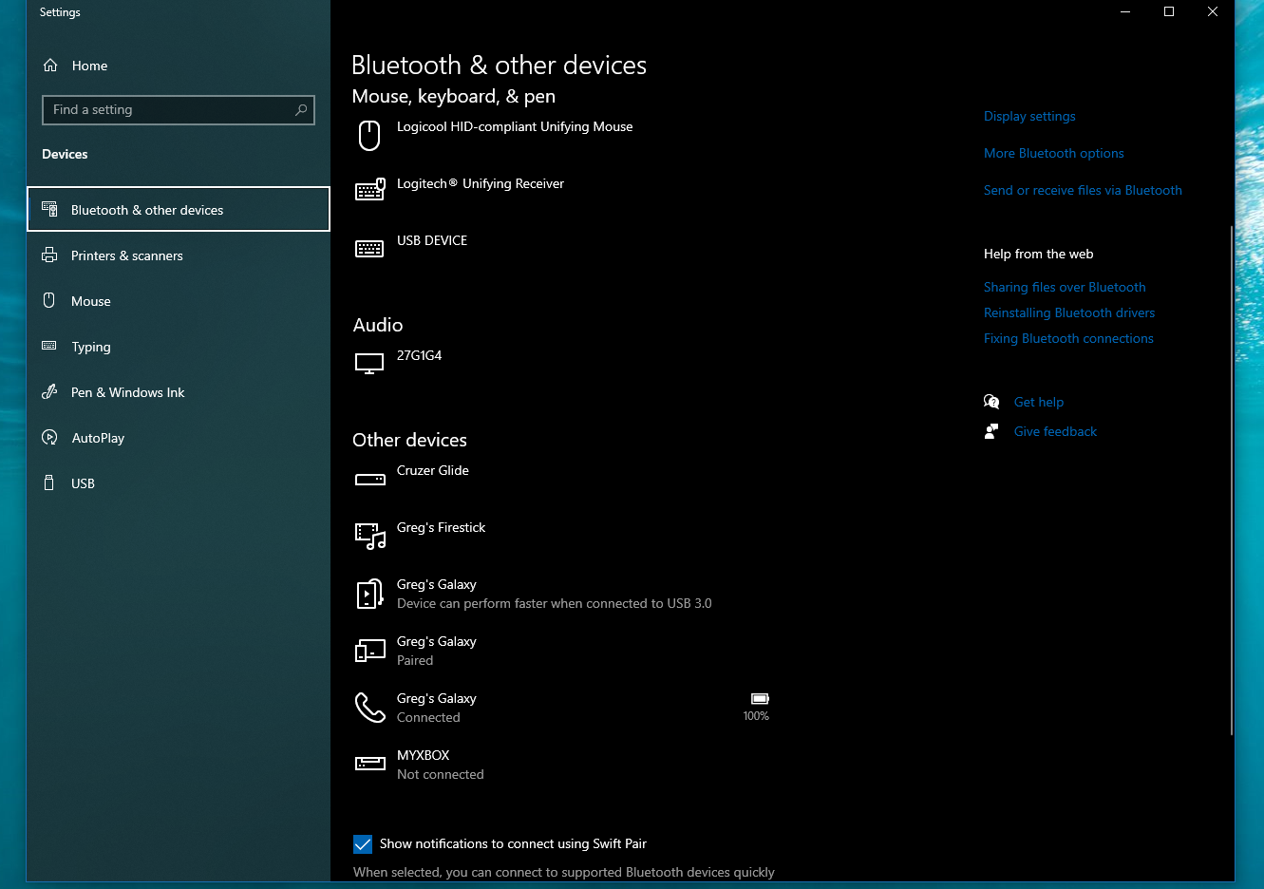Open Pen & Windows Ink settings
1264x889 pixels.
tap(179, 392)
